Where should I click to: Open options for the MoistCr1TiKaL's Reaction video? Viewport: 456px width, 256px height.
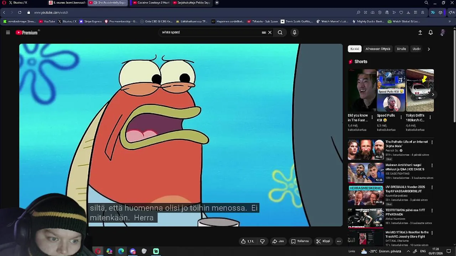click(x=432, y=233)
